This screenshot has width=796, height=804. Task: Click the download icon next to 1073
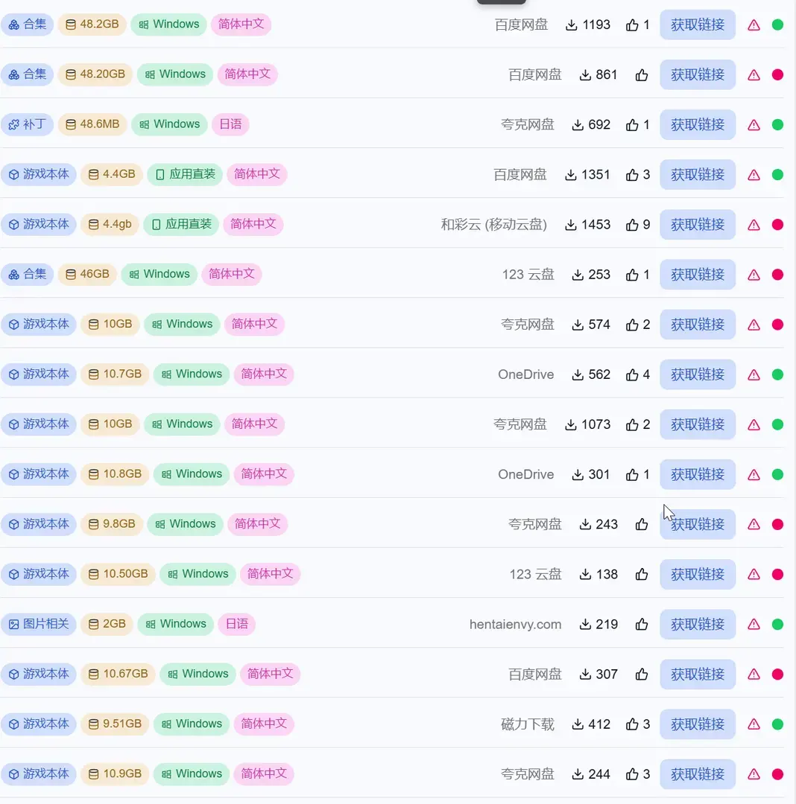571,424
